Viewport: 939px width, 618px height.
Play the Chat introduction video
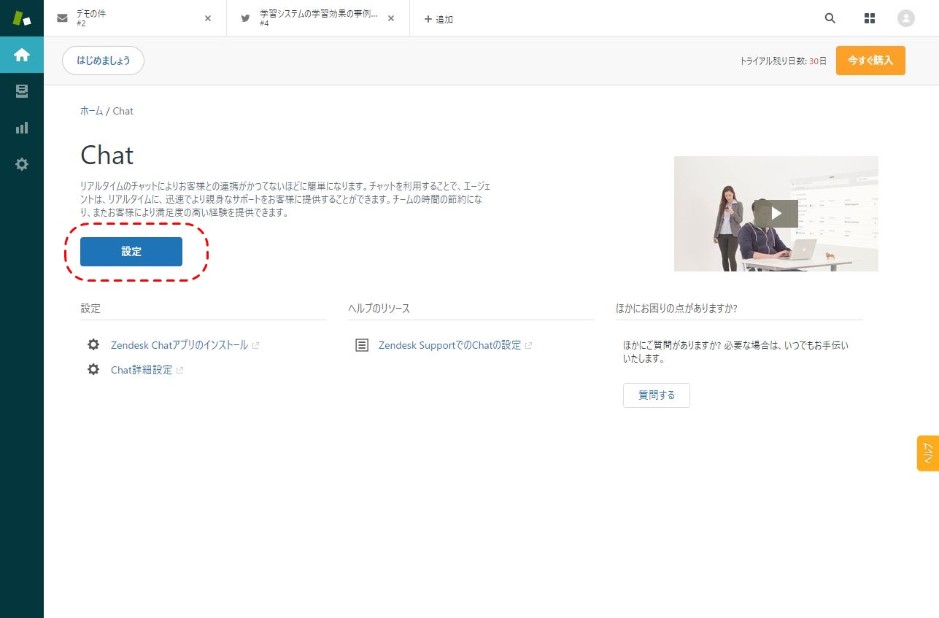click(x=776, y=213)
